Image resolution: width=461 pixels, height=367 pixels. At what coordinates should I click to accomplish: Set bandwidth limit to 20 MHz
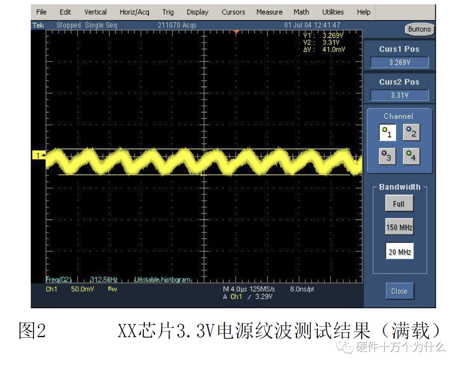click(399, 251)
